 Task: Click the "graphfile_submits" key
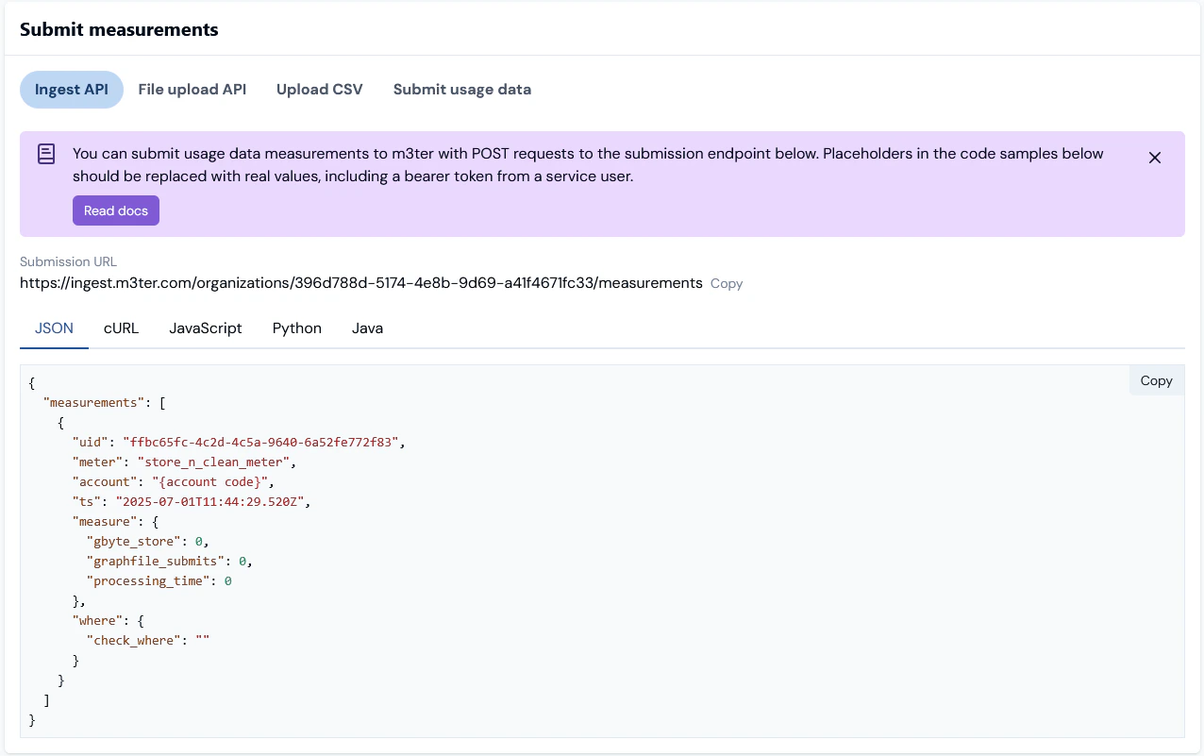click(155, 561)
